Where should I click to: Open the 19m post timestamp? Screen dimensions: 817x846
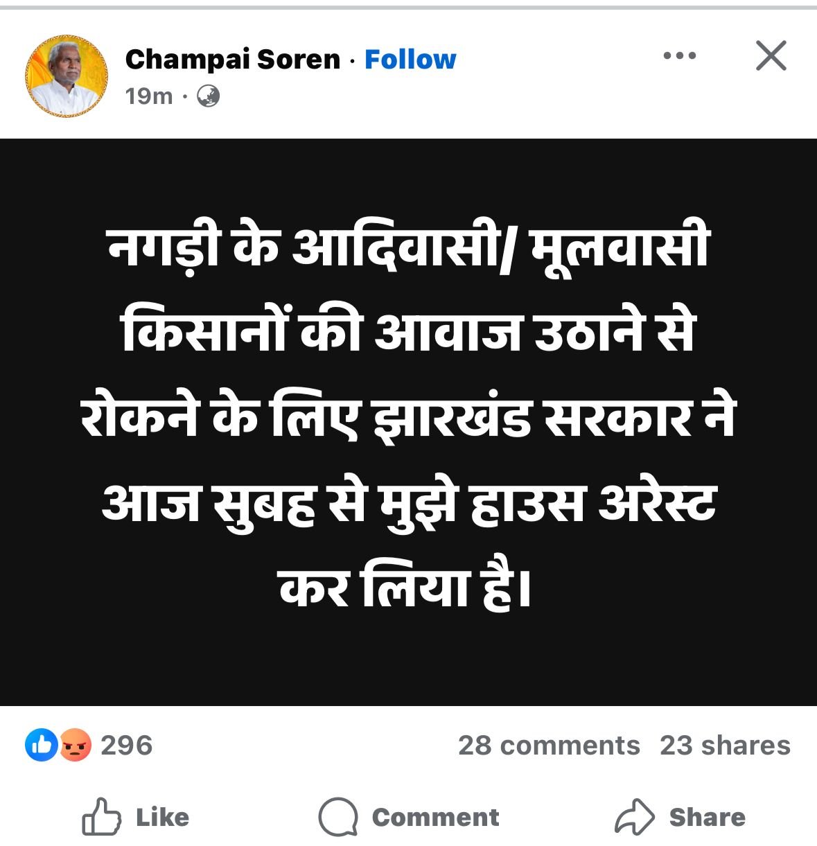point(149,96)
